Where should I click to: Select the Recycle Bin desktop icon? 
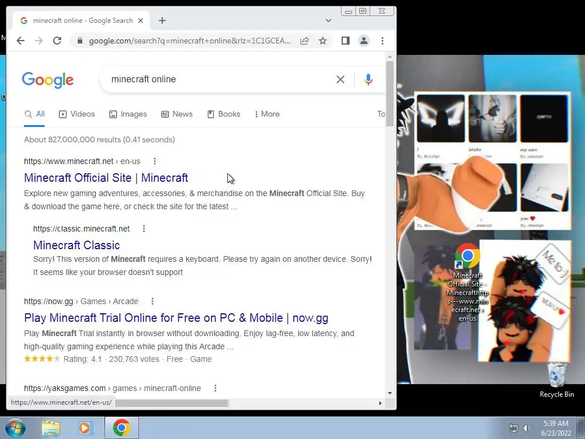click(556, 380)
